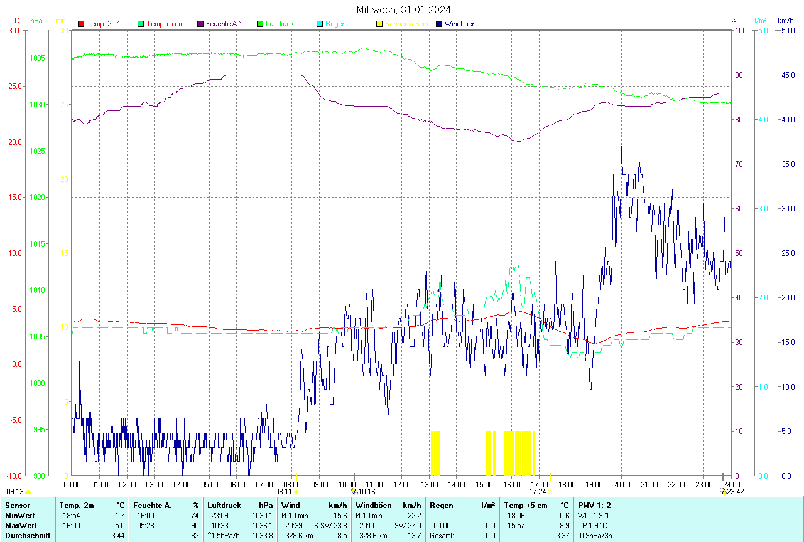804x542 pixels.
Task: Click the hPa axis unit label
Action: pos(36,20)
